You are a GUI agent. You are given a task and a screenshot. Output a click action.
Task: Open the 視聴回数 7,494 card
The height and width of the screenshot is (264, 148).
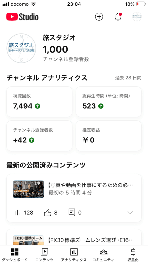pyautogui.click(x=39, y=102)
